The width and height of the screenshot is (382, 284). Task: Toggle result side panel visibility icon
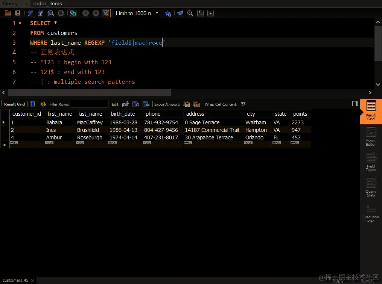(355, 104)
